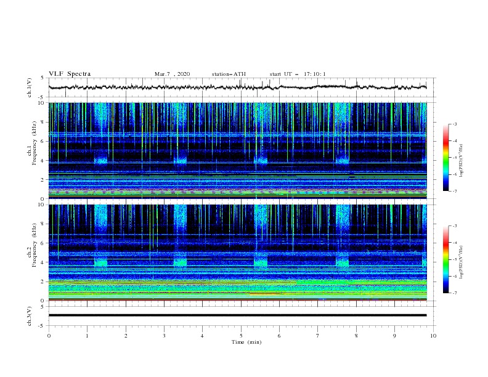The image size is (488, 377).
Task: Click the time axis tick label '1'
Action: click(87, 336)
